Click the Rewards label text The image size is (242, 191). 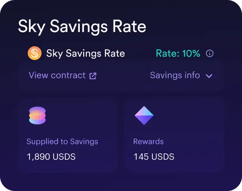coord(148,142)
